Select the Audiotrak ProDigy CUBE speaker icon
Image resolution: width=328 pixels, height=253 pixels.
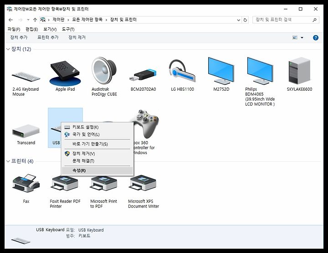click(104, 71)
